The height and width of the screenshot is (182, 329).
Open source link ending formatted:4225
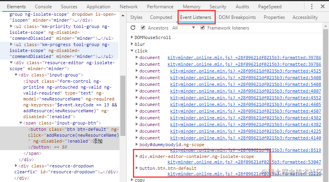click(245, 131)
